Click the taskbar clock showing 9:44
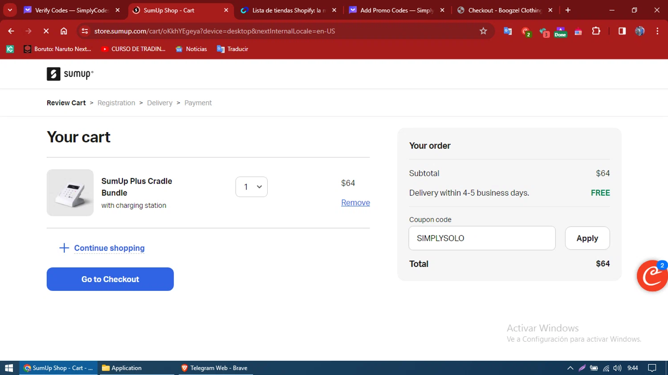668x375 pixels. tap(632, 368)
